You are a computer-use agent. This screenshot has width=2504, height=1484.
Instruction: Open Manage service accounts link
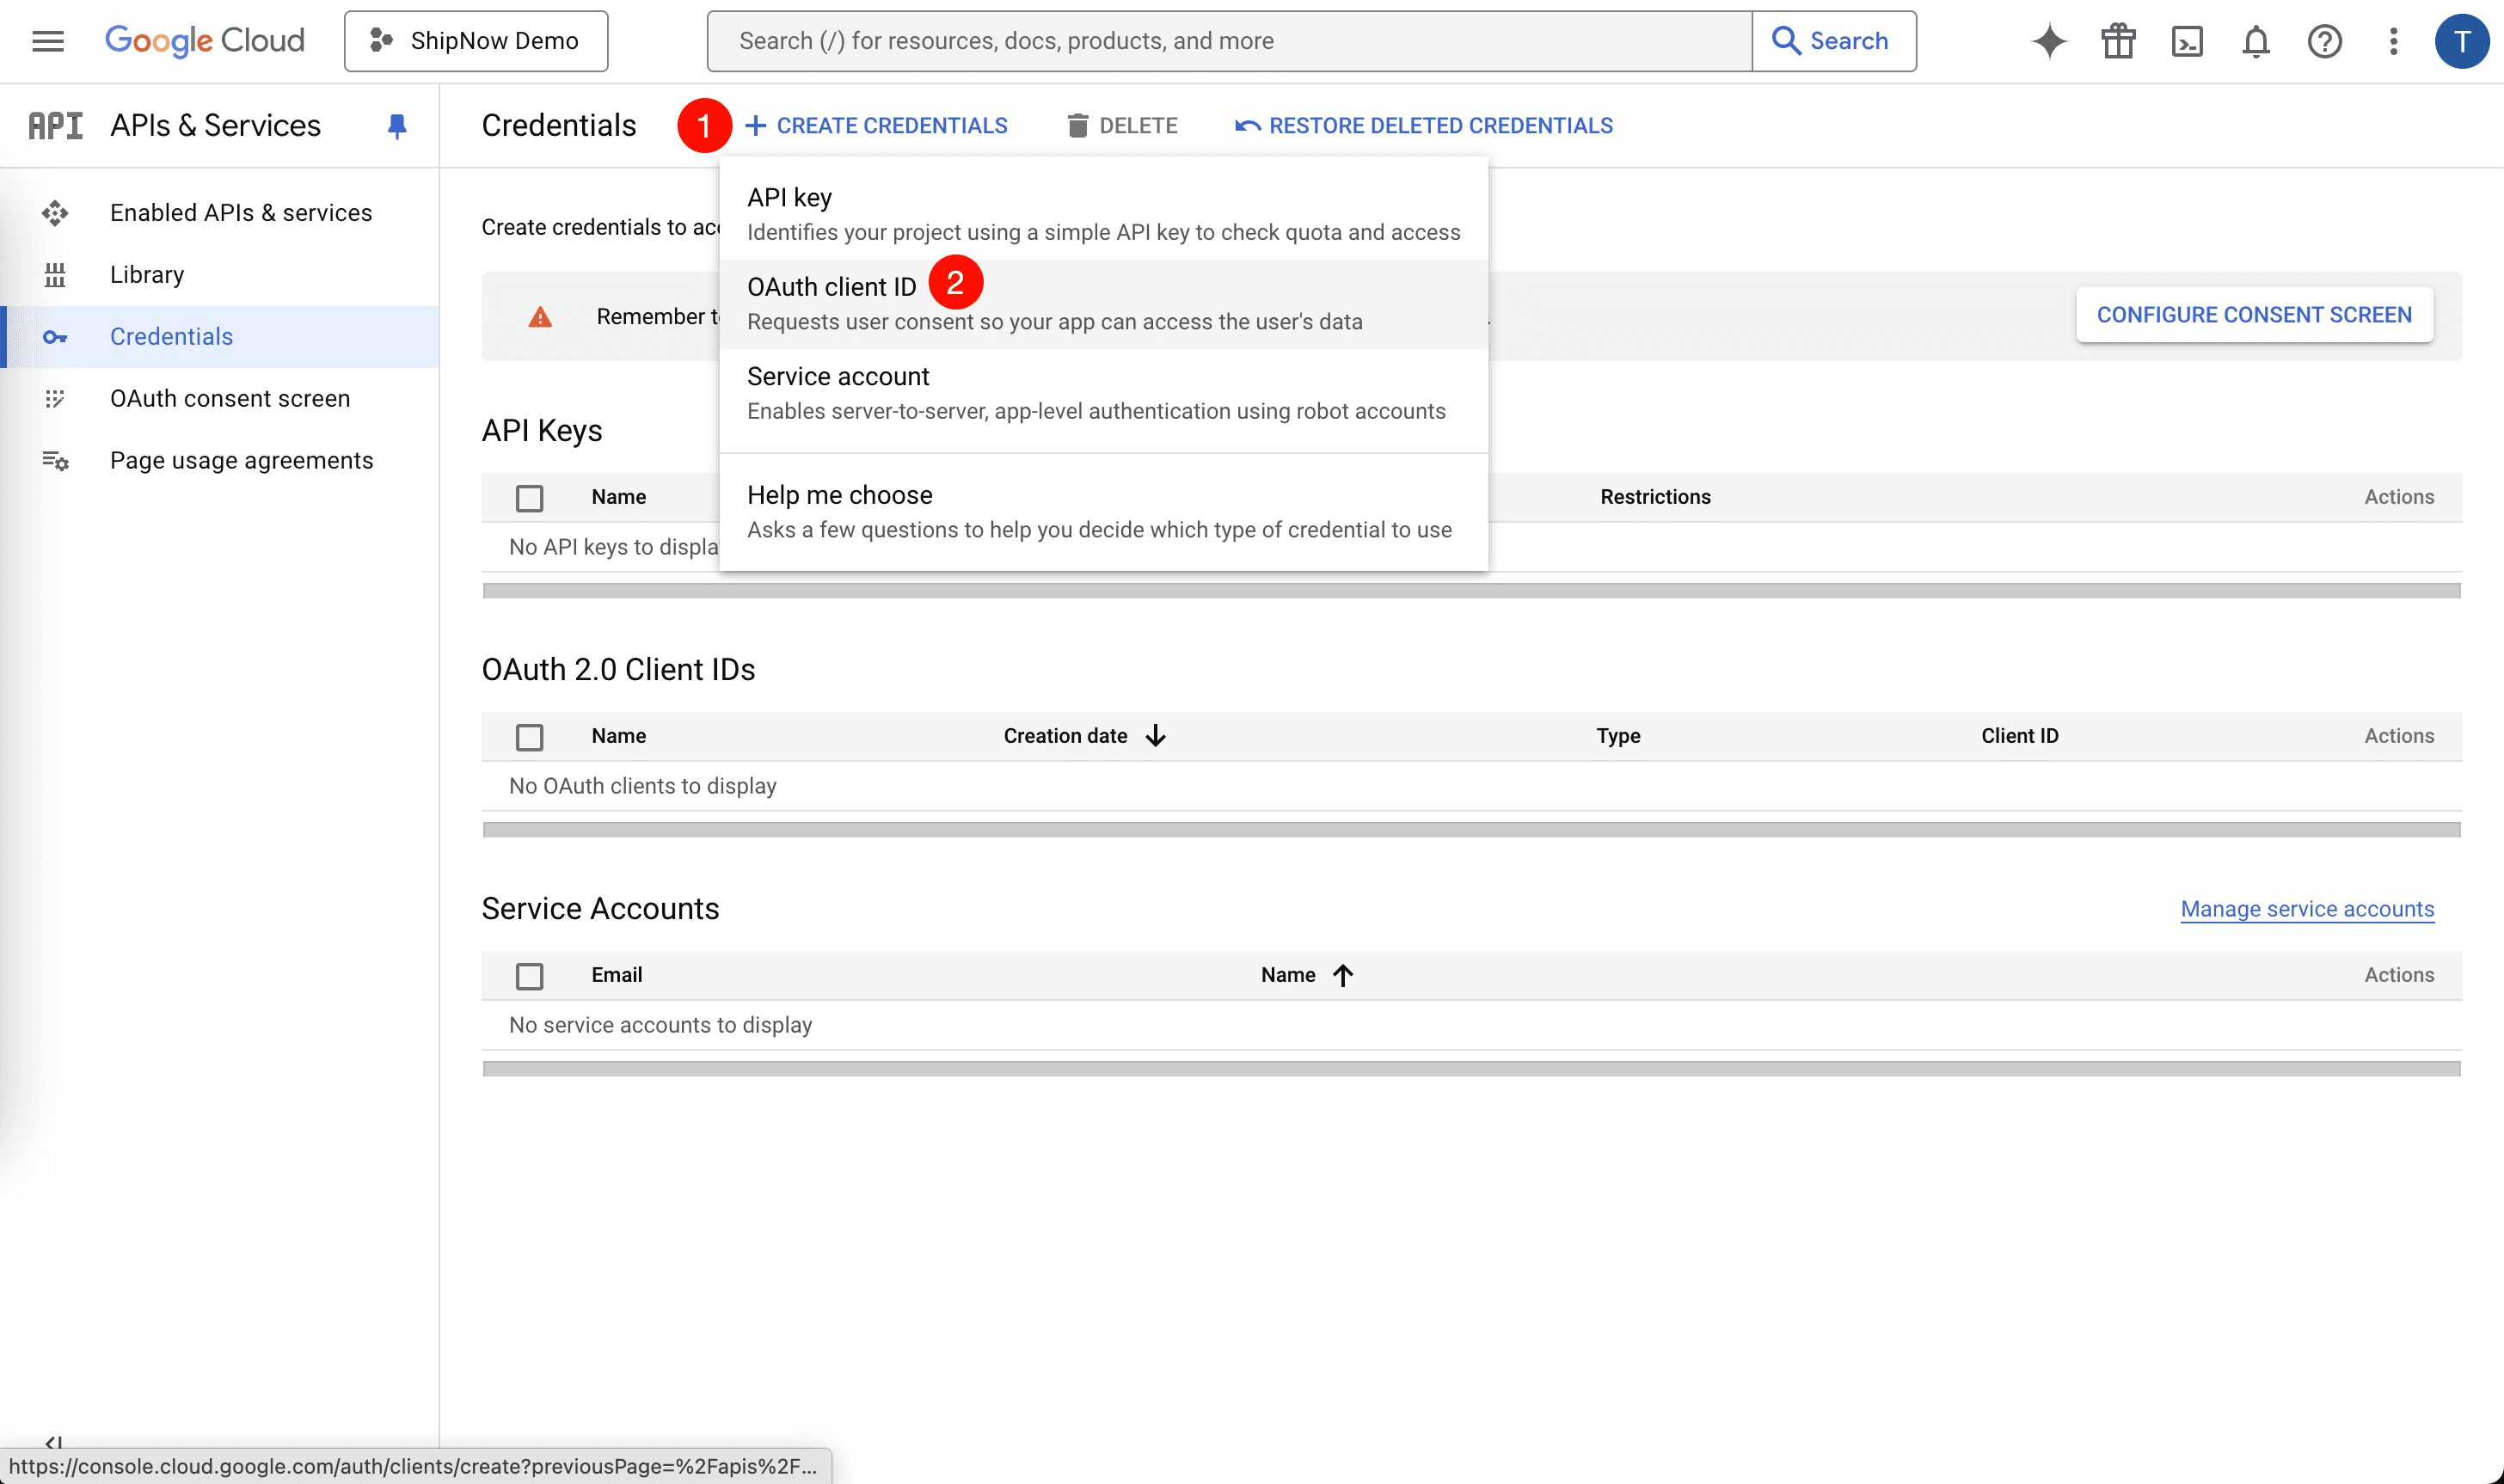(x=2306, y=909)
